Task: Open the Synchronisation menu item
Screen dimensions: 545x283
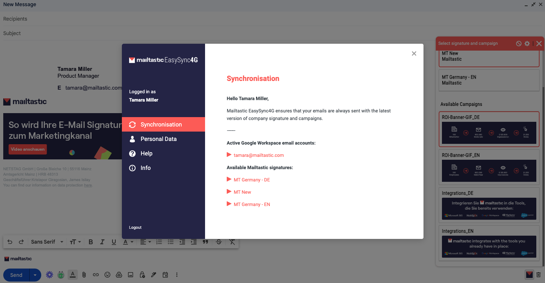Action: pos(163,124)
